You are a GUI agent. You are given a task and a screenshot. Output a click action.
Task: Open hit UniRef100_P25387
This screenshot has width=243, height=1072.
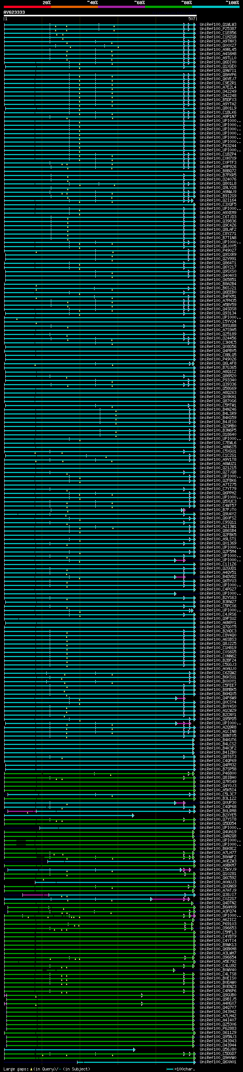pyautogui.click(x=218, y=29)
